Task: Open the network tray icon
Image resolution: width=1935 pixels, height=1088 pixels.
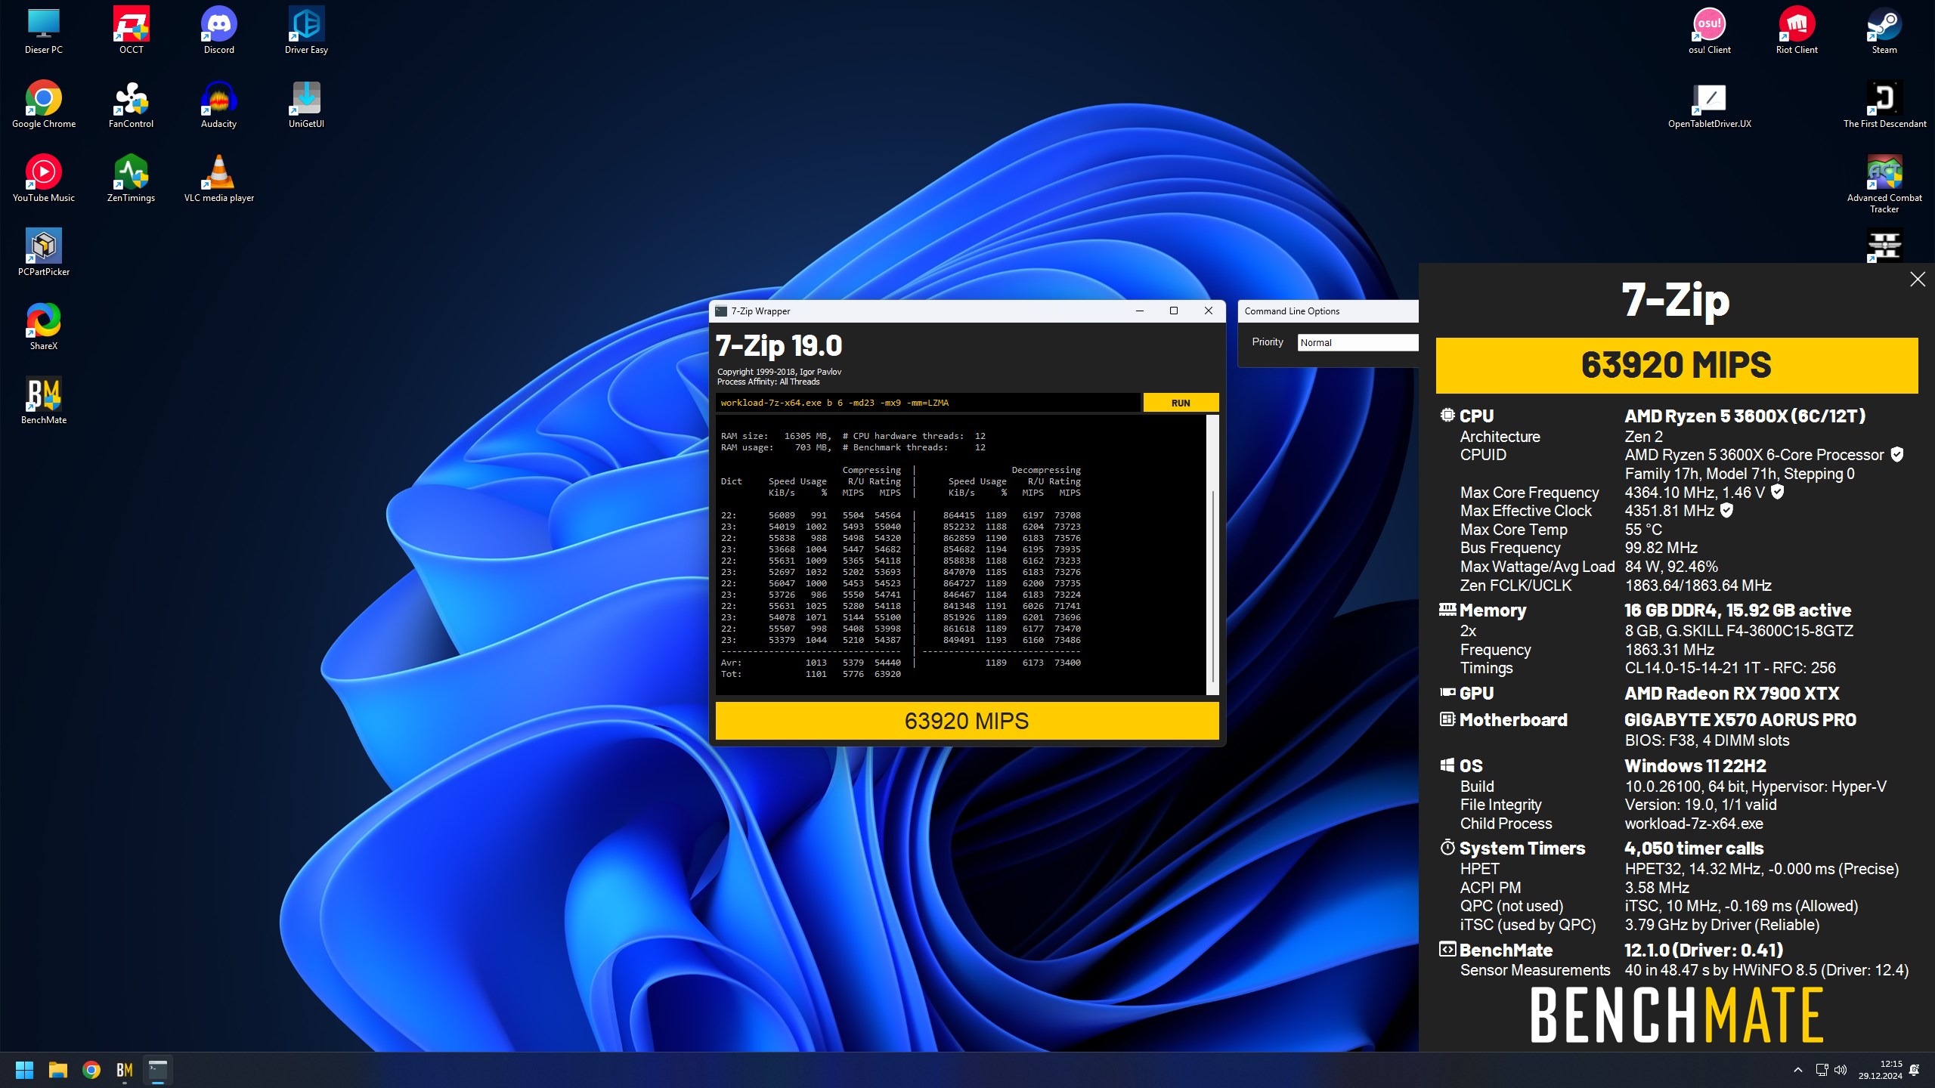Action: click(1822, 1070)
